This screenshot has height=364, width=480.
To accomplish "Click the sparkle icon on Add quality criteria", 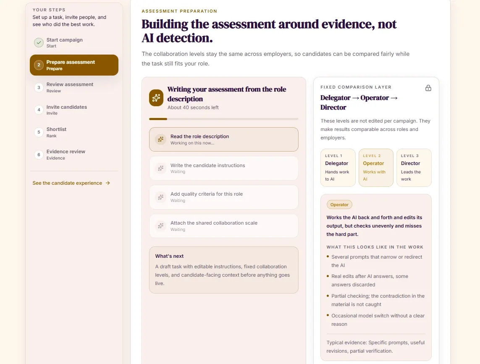I will pyautogui.click(x=160, y=197).
